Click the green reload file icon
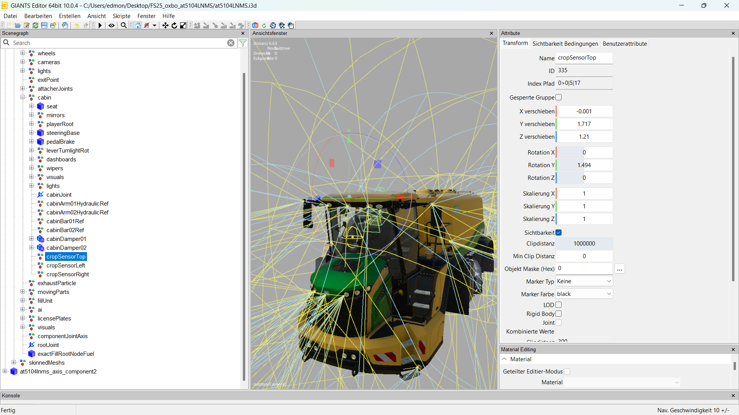This screenshot has width=739, height=415. coord(35,25)
